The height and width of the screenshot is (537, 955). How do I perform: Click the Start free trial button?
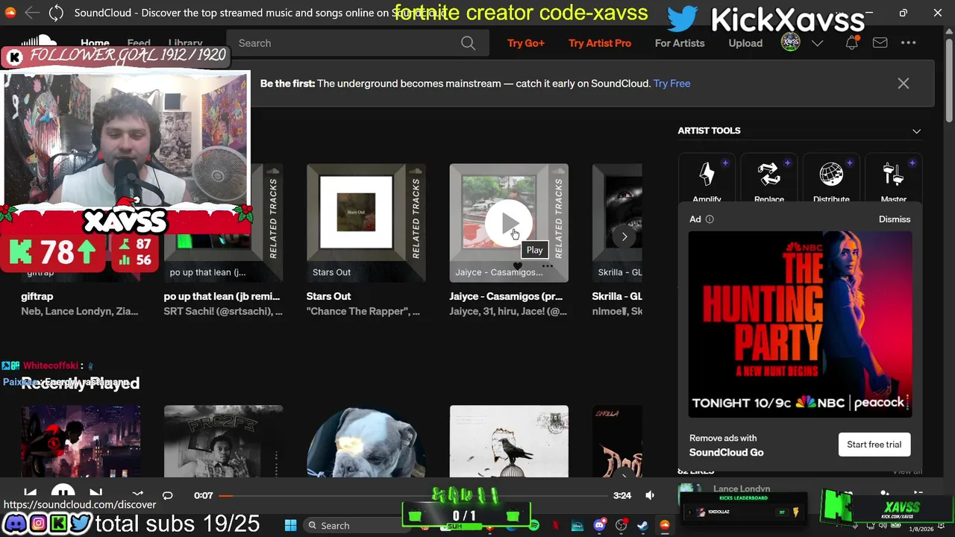pyautogui.click(x=874, y=445)
